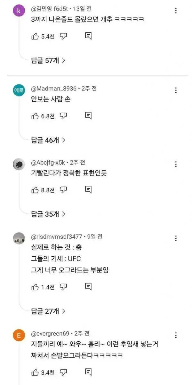Click the teal 에로 profile avatar
This screenshot has width=192, height=385.
(19, 90)
